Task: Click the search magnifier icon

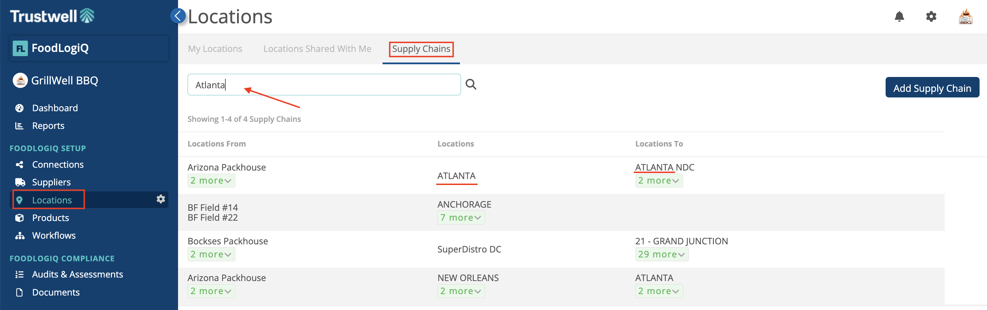Action: point(471,84)
